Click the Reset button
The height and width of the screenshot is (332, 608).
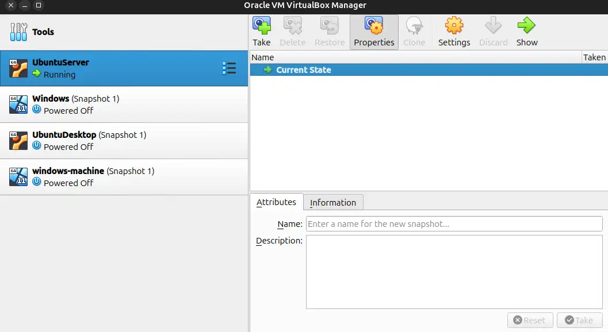530,321
